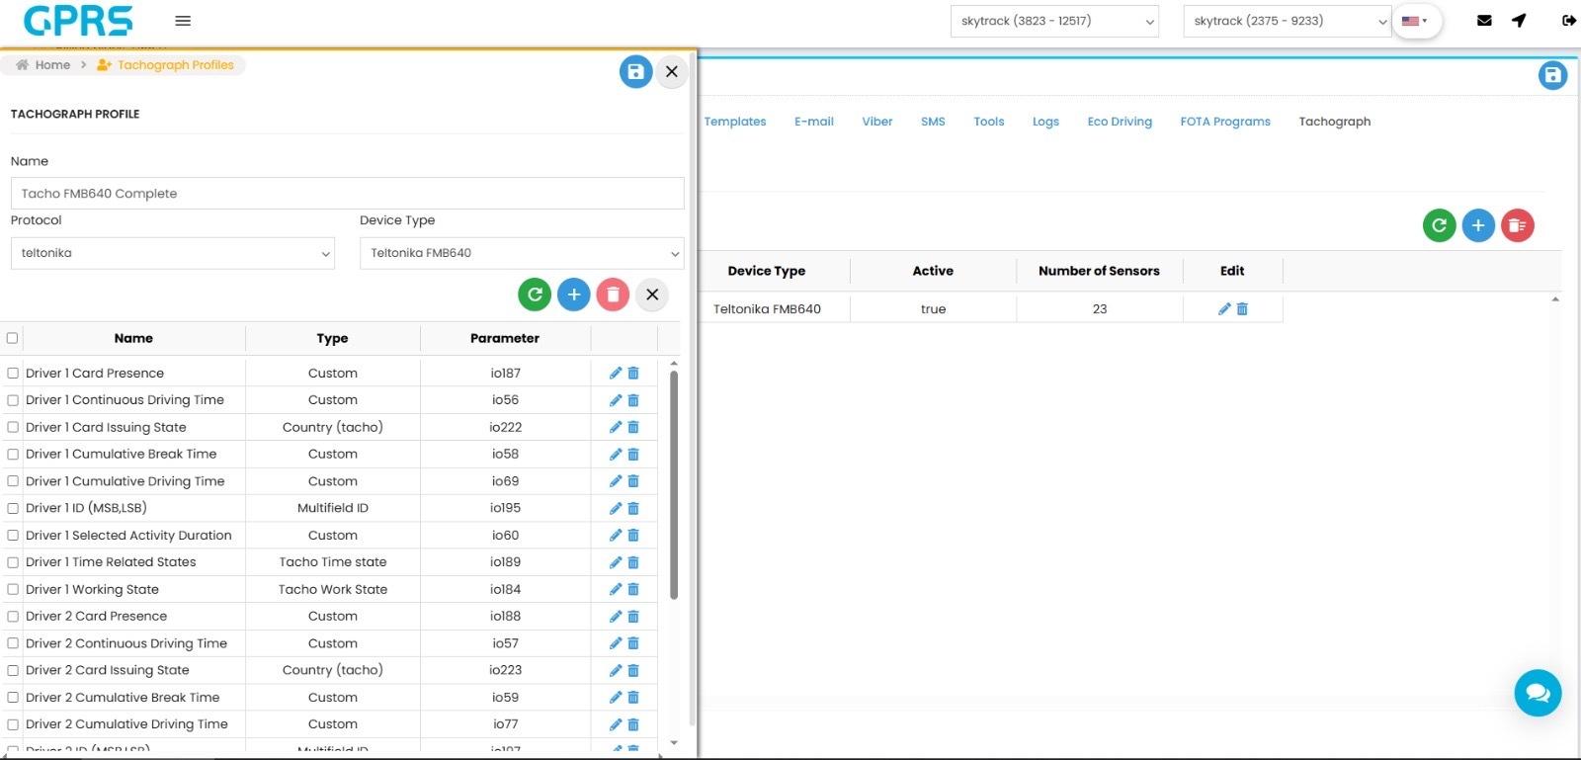Screen dimensions: 1581x760
Task: Click the gray X button above sensor table
Action: coord(652,295)
